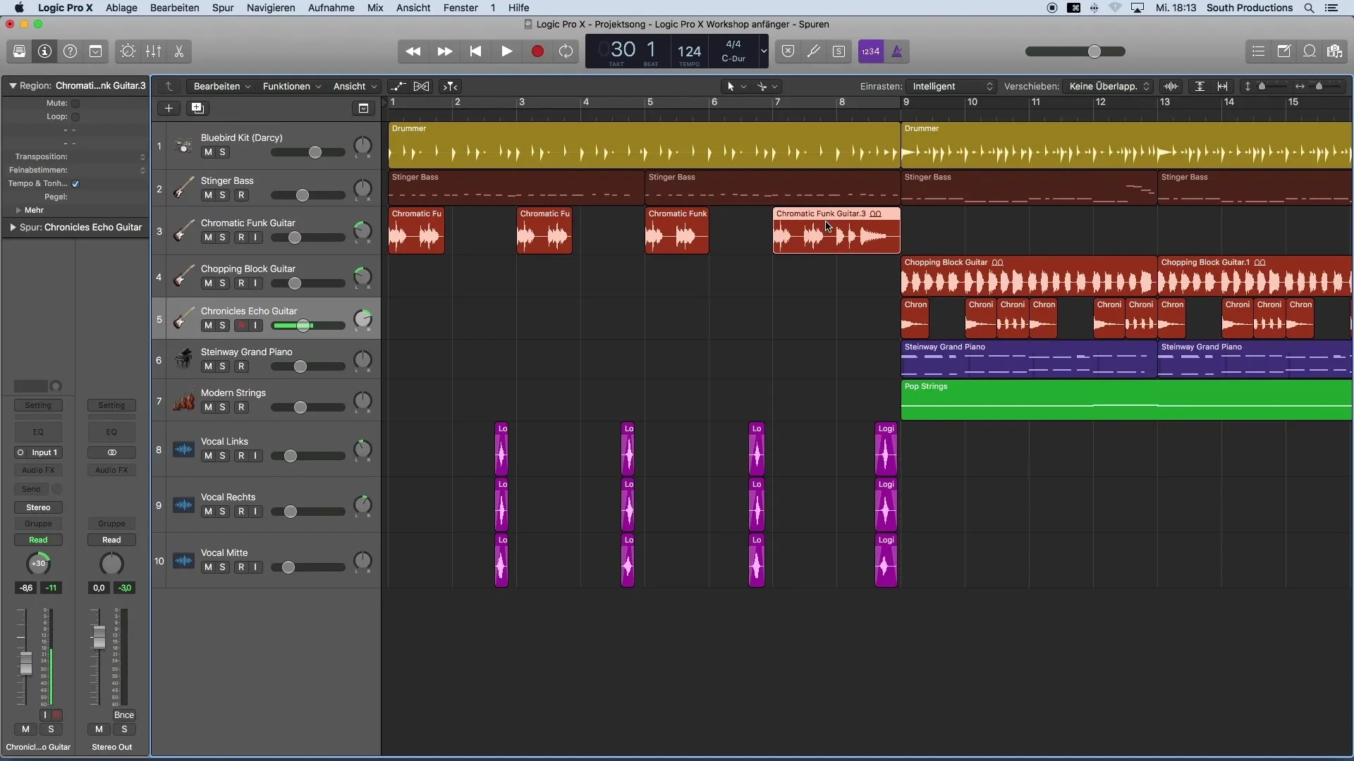Image resolution: width=1354 pixels, height=761 pixels.
Task: Click the red Record button
Action: [x=537, y=51]
